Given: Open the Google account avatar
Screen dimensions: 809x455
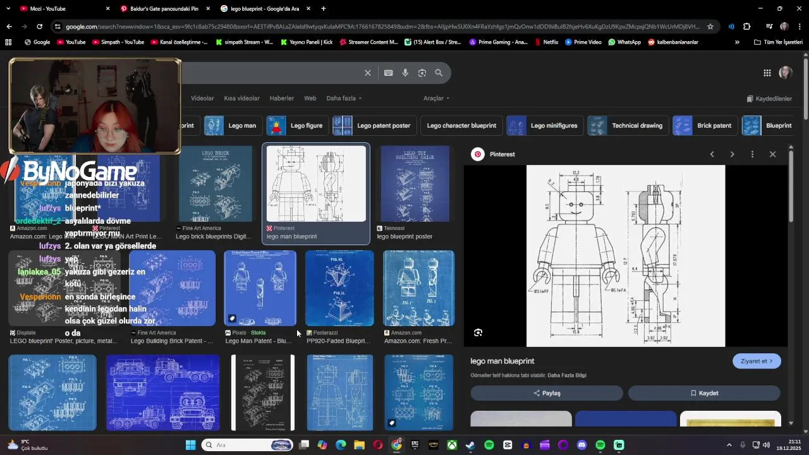Looking at the screenshot, I should pos(786,73).
